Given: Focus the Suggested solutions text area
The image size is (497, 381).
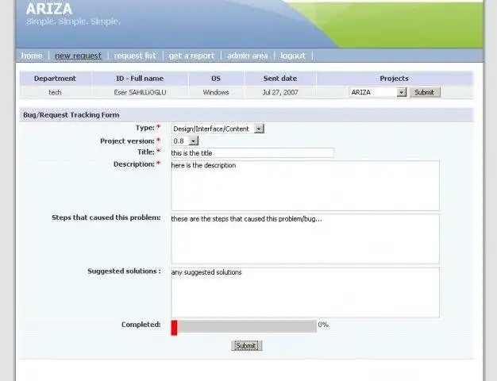Looking at the screenshot, I should tap(305, 293).
